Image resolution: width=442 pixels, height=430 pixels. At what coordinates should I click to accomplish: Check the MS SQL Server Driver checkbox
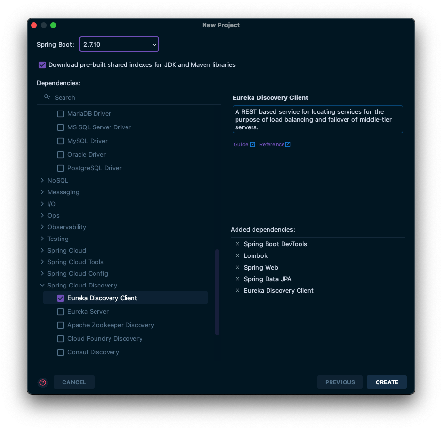[61, 127]
